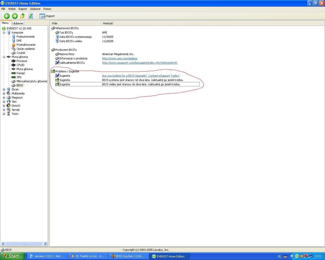Switch to the Menu sidebar tab
This screenshot has height=260, width=325.
pos(5,23)
